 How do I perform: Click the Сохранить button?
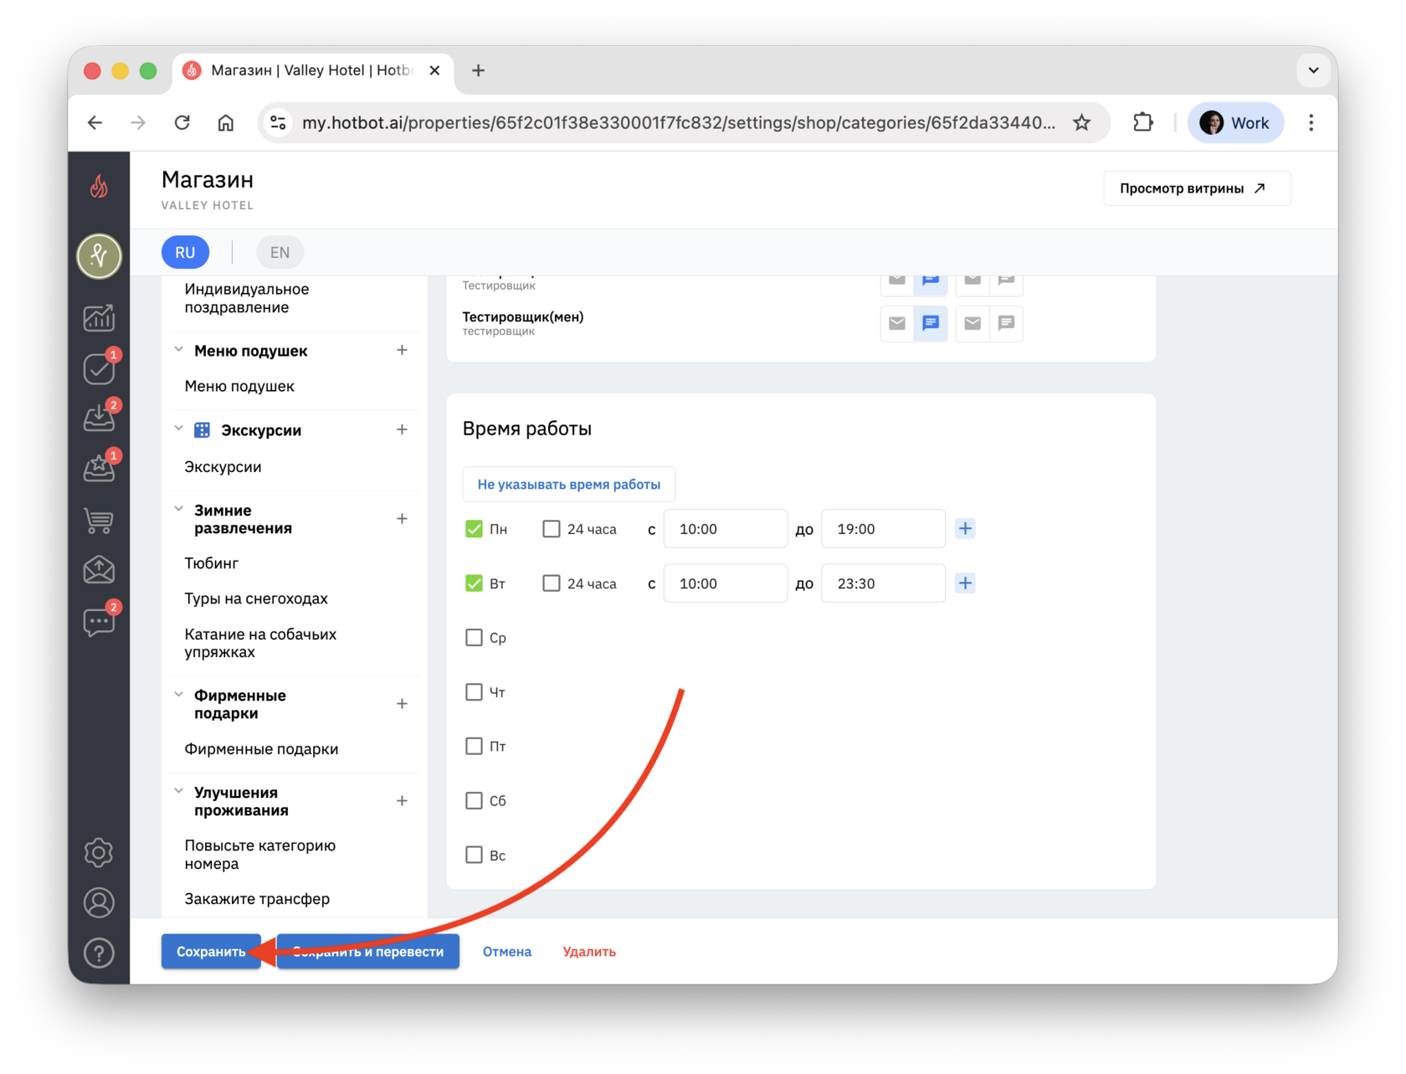[x=211, y=952]
